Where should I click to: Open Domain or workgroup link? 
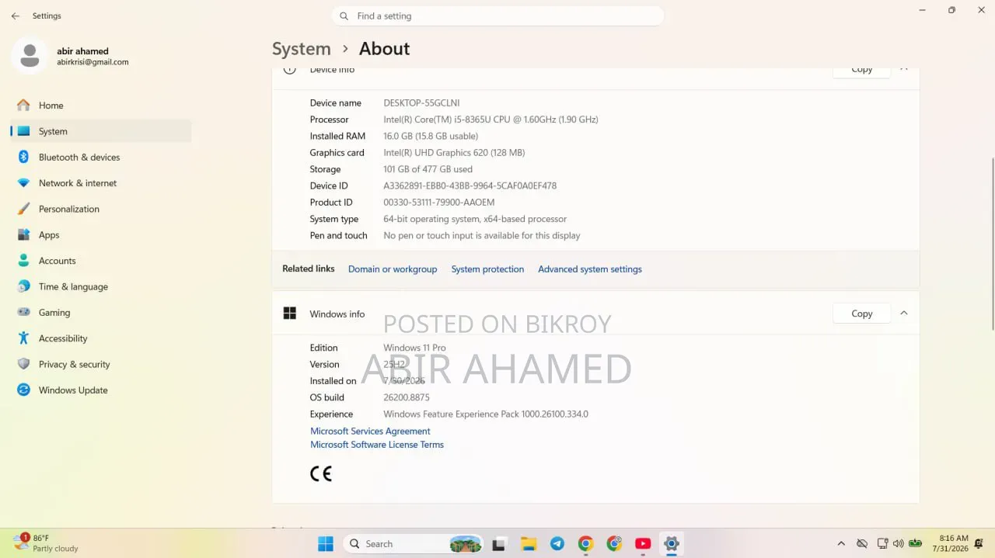[x=393, y=269]
